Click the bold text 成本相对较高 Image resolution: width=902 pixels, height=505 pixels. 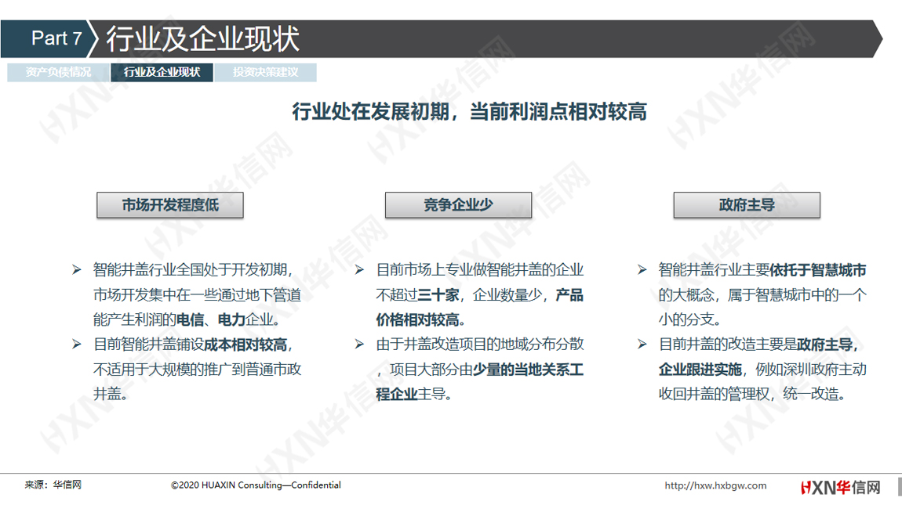pos(245,344)
